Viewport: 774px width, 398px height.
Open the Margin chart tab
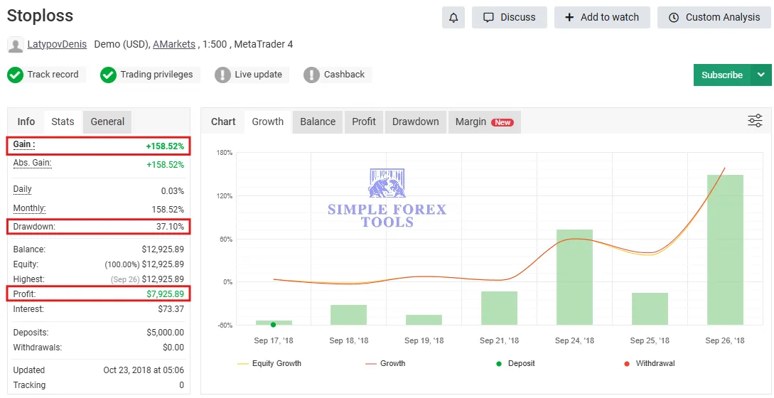pos(483,122)
